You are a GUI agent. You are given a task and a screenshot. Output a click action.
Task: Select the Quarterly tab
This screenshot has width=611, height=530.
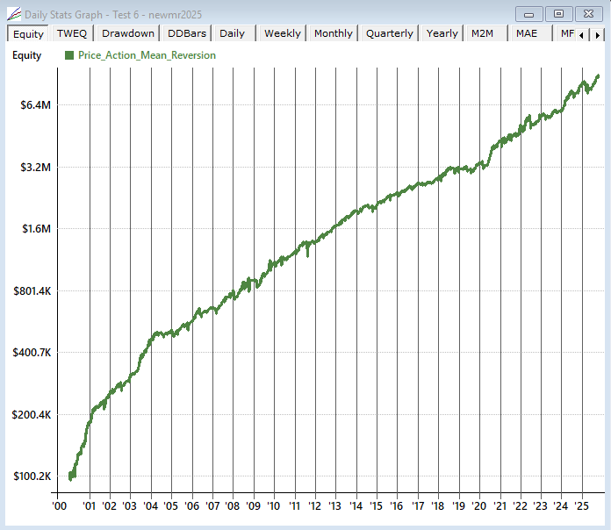[x=390, y=33]
